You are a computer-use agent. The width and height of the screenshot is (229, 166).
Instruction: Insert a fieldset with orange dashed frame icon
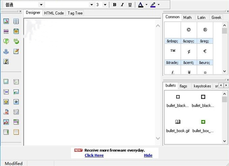[x=16, y=132]
